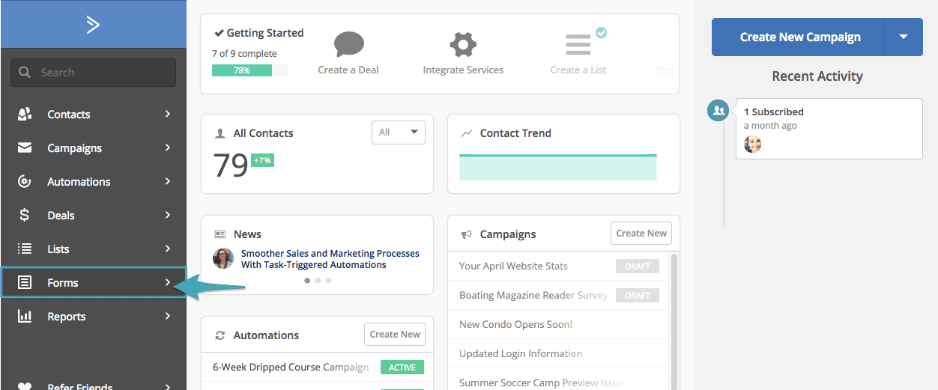The image size is (938, 390).
Task: Click the Reports bar chart icon
Action: click(x=25, y=317)
